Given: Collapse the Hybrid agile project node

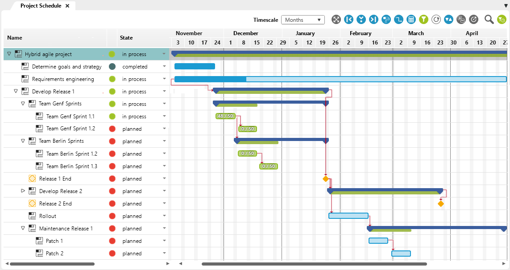Looking at the screenshot, I should click(9, 54).
